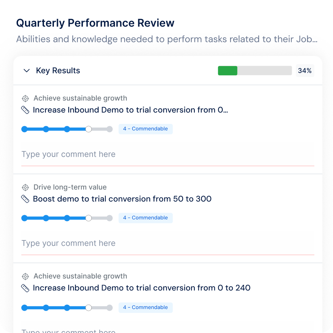
Task: Click the 34% progress badge
Action: 305,71
